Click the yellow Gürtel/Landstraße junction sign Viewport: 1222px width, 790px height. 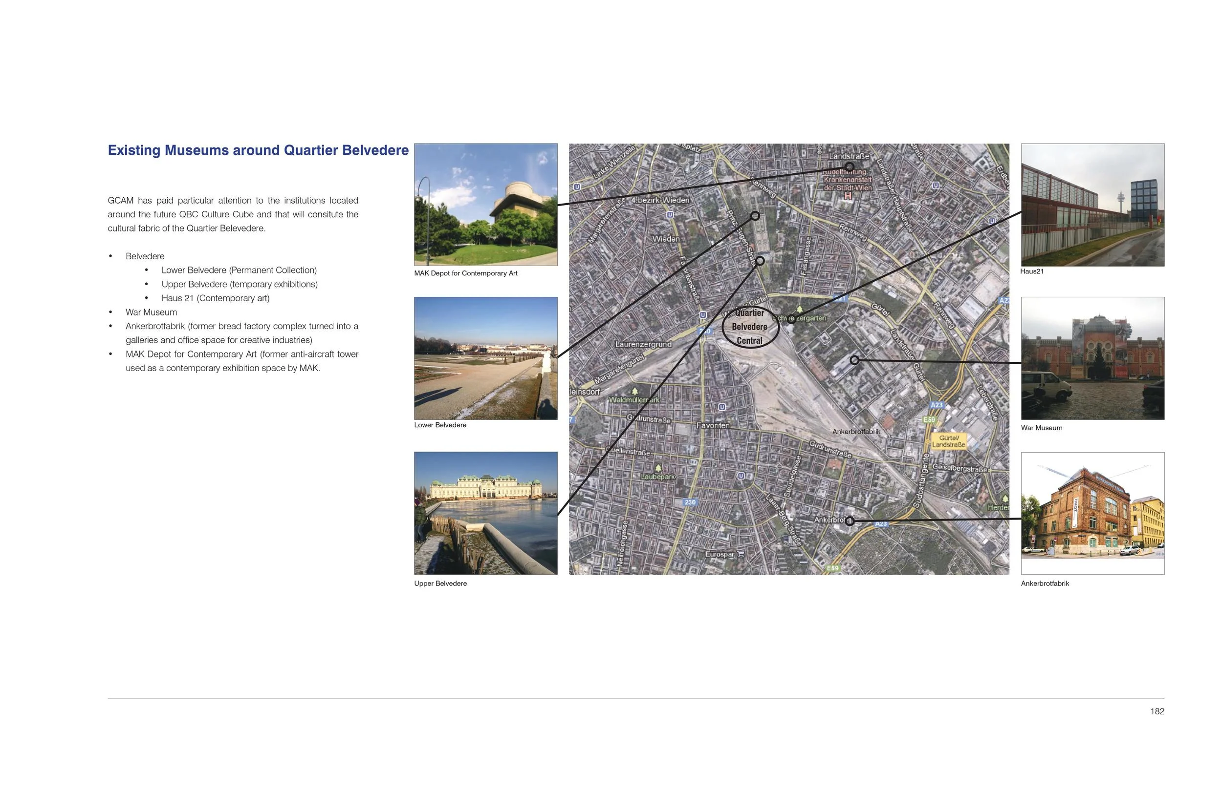click(948, 441)
